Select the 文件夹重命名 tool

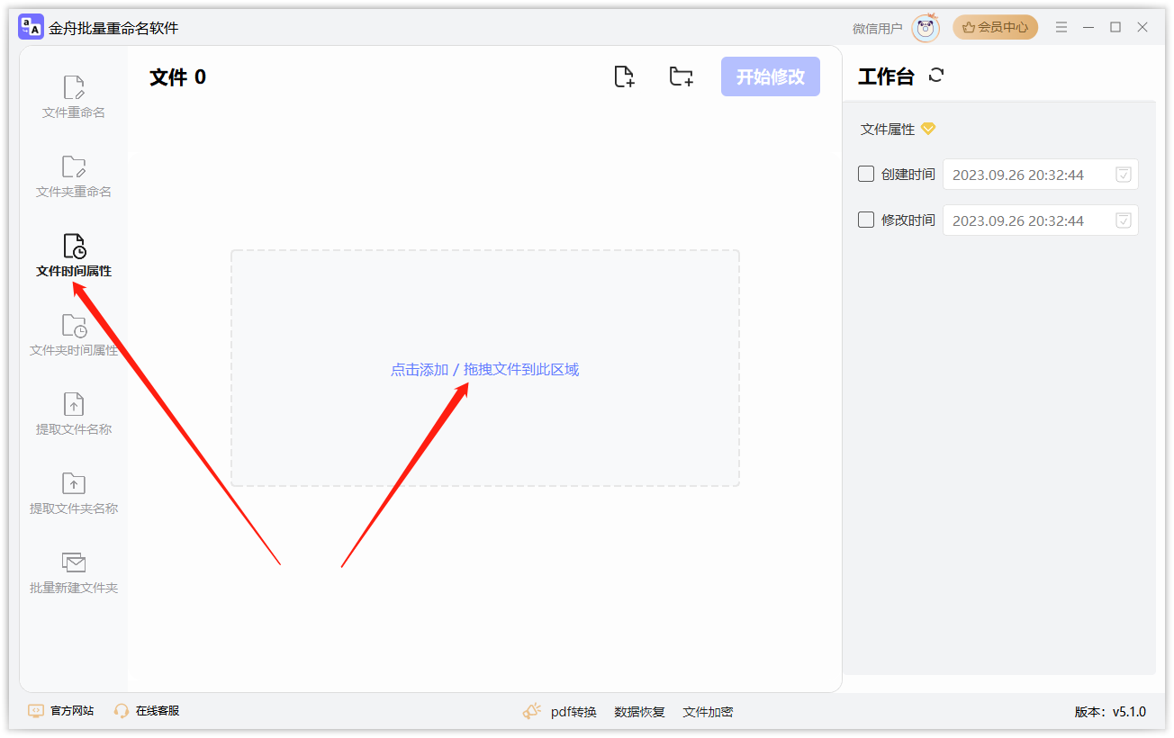[73, 175]
